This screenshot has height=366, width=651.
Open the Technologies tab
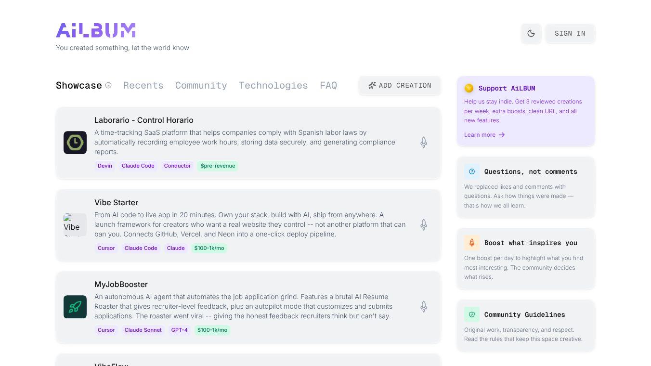[273, 85]
